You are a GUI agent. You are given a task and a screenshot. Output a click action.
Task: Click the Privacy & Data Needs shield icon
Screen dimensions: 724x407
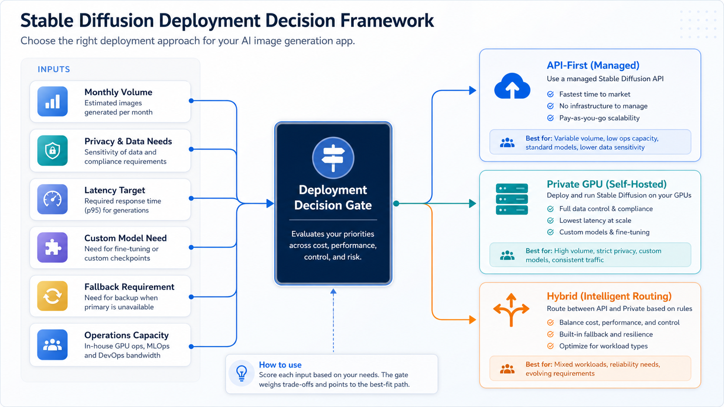click(52, 151)
